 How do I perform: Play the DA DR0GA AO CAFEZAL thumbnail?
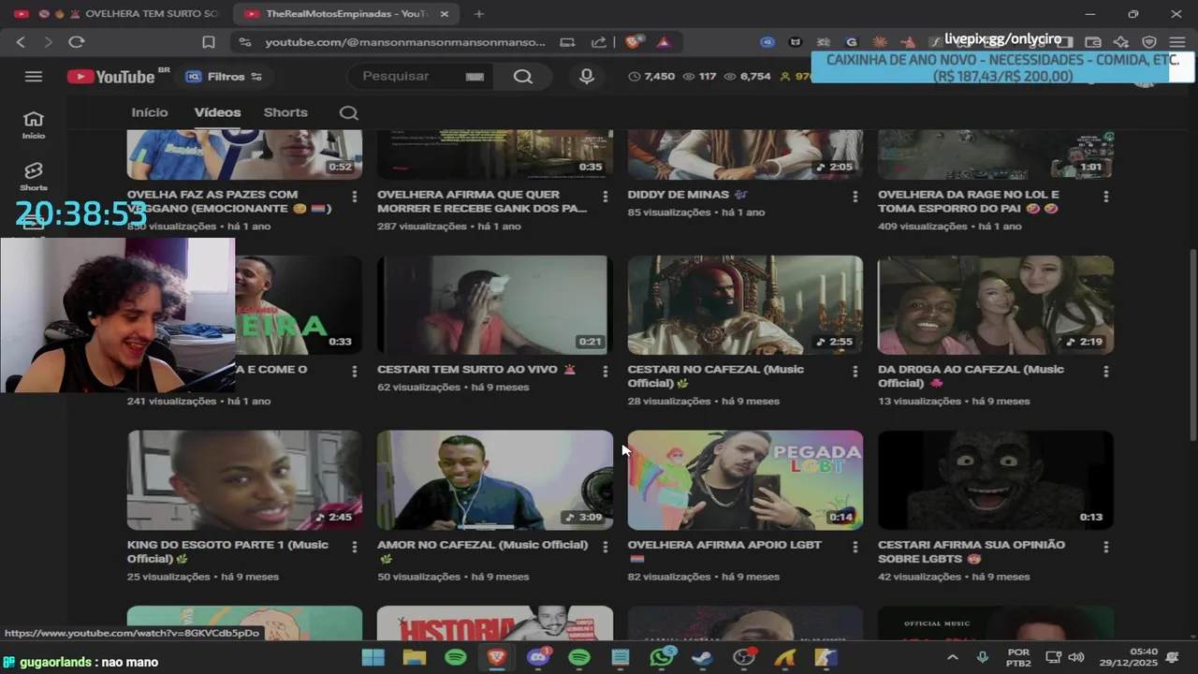click(x=996, y=305)
